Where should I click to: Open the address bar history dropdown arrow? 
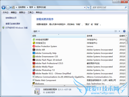point(85,8)
